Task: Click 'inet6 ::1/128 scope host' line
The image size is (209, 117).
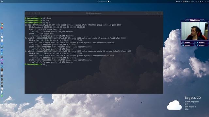Action: 42,34
